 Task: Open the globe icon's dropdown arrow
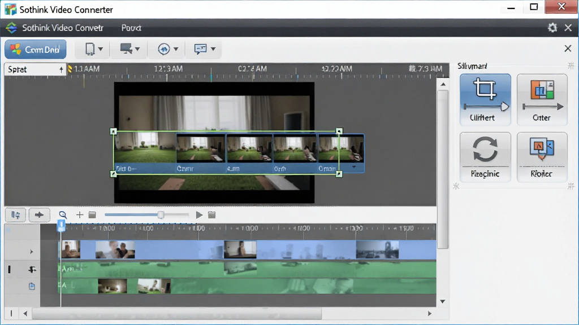tap(176, 49)
